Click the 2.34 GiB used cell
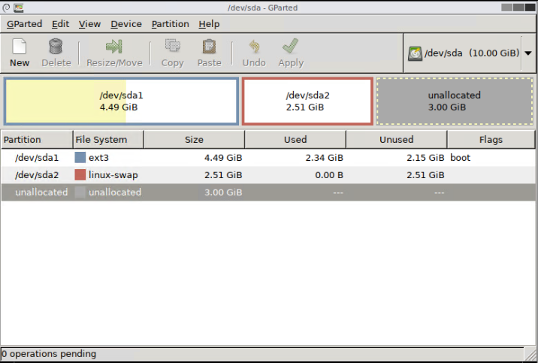The width and height of the screenshot is (538, 363). (x=325, y=158)
